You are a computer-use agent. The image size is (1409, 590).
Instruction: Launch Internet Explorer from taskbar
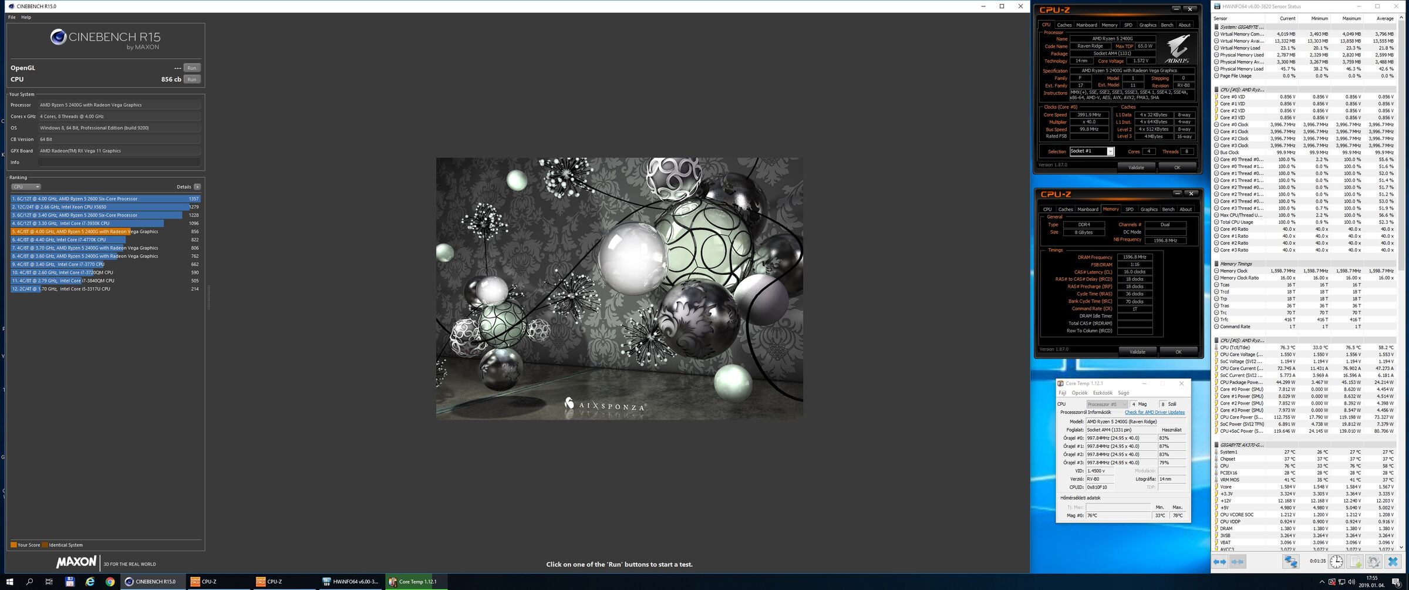pyautogui.click(x=90, y=582)
